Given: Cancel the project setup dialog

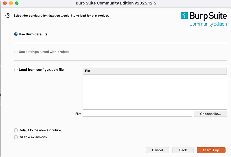Looking at the screenshot, I should point(157,150).
